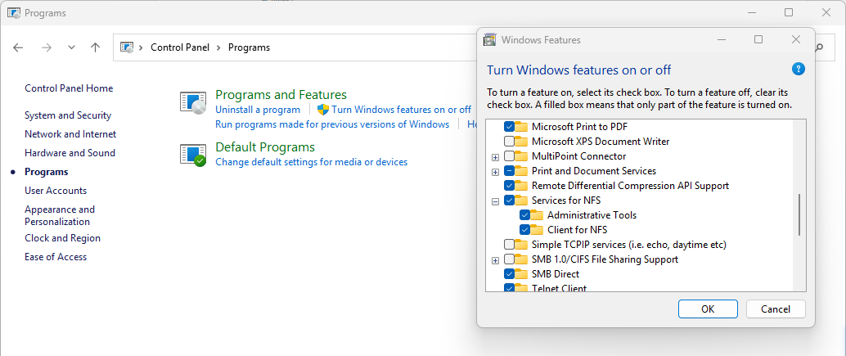
Task: Click the Administrative Tools folder icon
Action: tap(536, 214)
